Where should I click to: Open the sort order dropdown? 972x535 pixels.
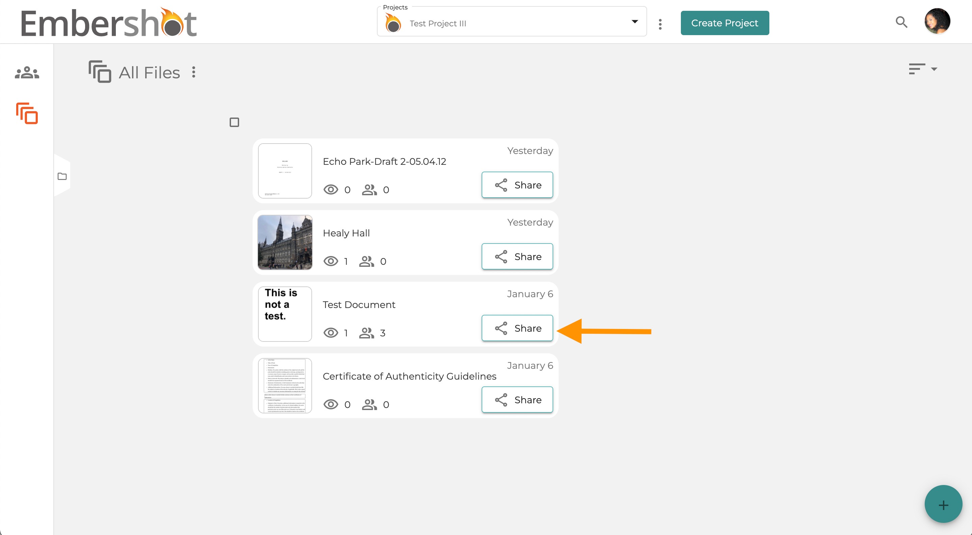point(923,69)
